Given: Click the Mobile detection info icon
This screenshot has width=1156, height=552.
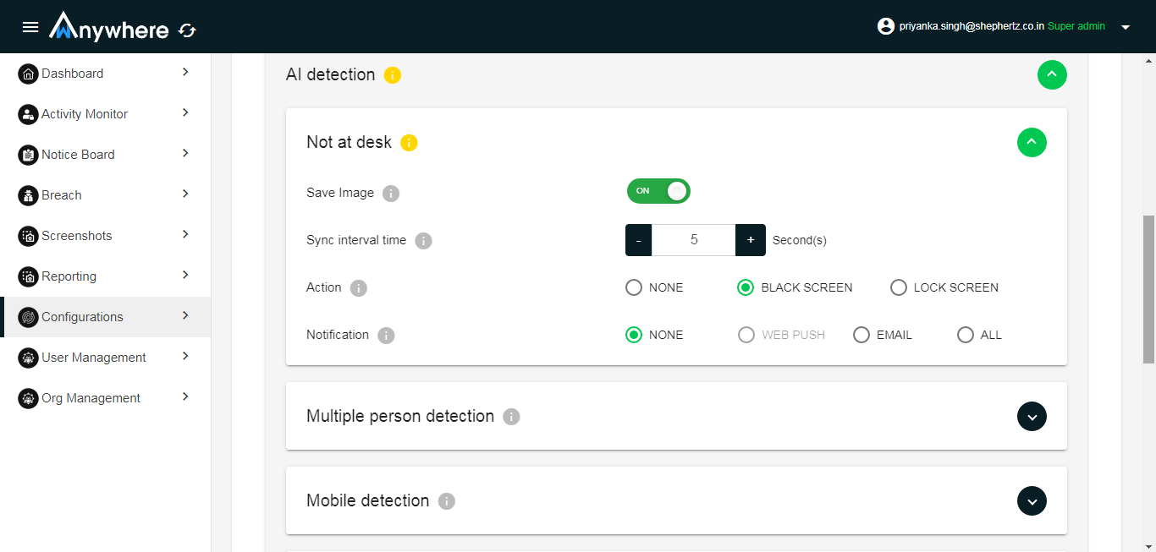Looking at the screenshot, I should [x=446, y=501].
